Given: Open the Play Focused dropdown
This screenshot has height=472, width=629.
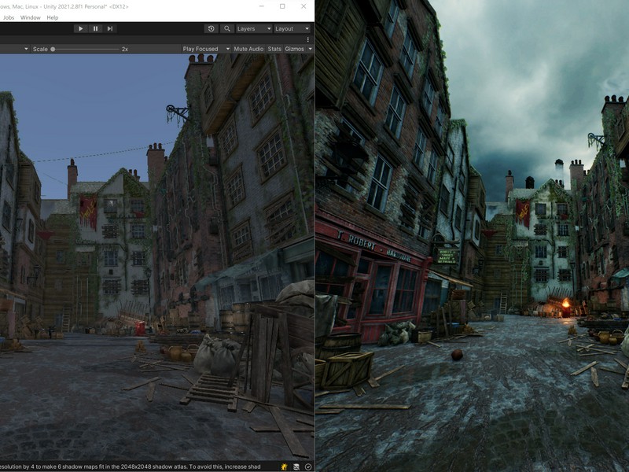Looking at the screenshot, I should pyautogui.click(x=206, y=49).
